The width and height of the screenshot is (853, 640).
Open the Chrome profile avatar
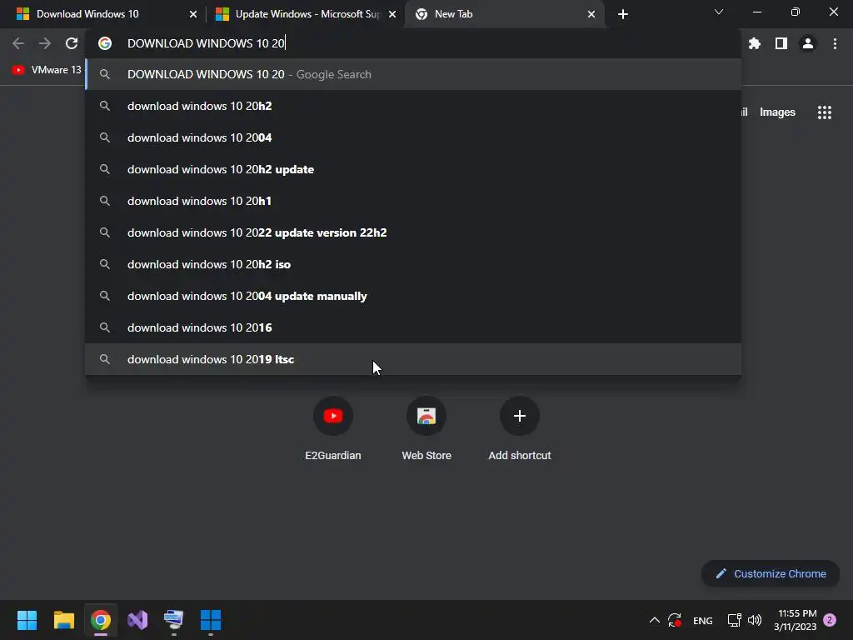(x=808, y=43)
